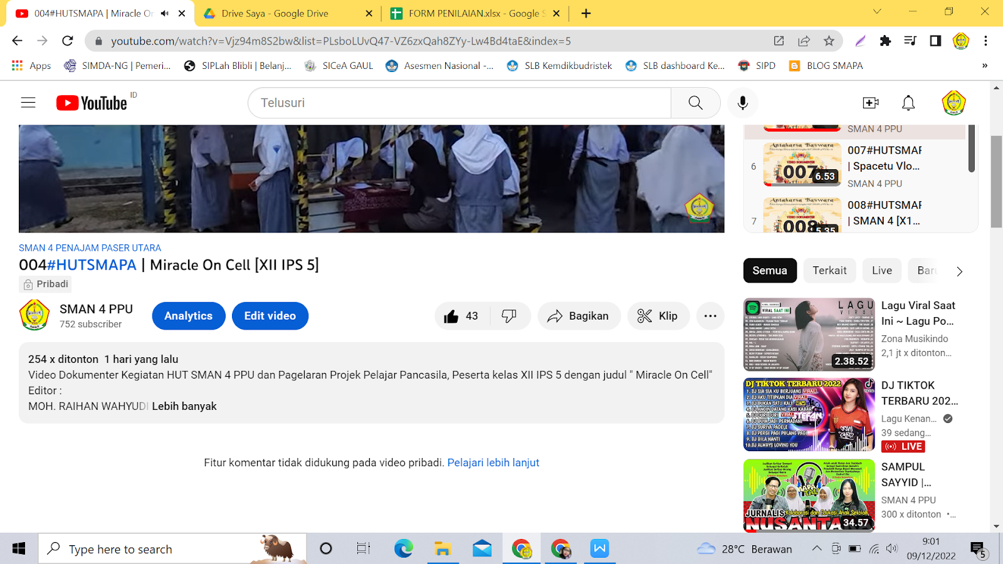Open the 28°C Berawan weather widget
Viewport: 1003px width, 564px height.
[x=745, y=549]
